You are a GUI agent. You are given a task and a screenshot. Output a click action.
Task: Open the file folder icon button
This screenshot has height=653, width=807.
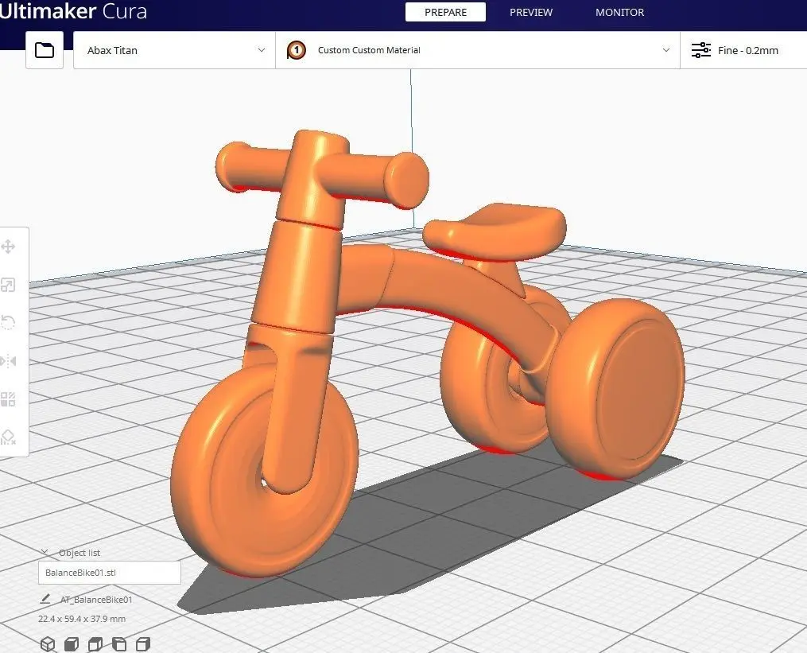pyautogui.click(x=45, y=50)
